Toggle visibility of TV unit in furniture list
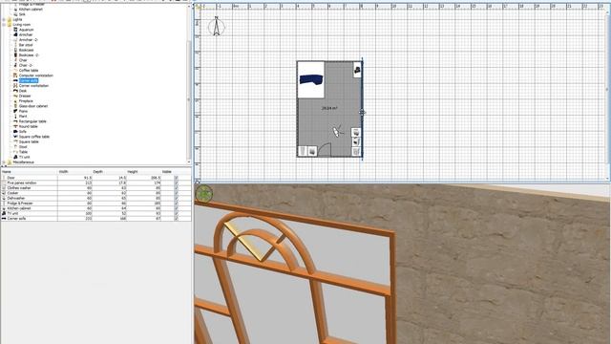611x344 pixels. (176, 213)
